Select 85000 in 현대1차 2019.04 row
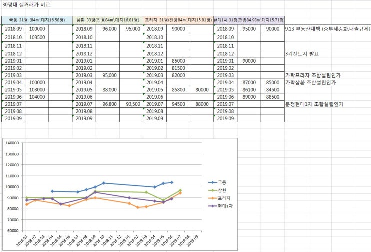The width and height of the screenshot is (371, 252). pos(273,82)
